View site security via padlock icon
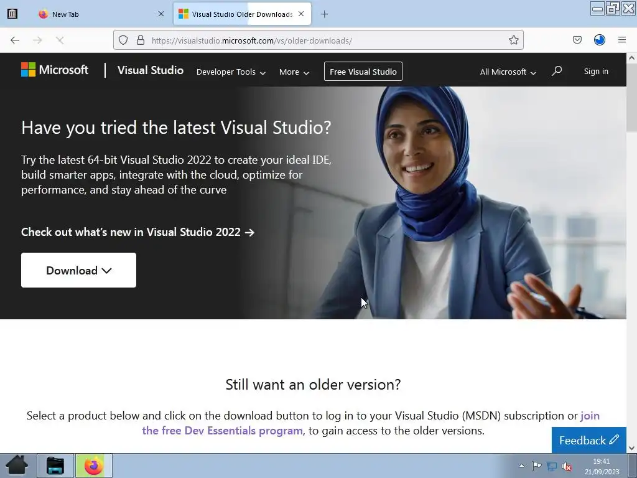637x478 pixels. (141, 40)
